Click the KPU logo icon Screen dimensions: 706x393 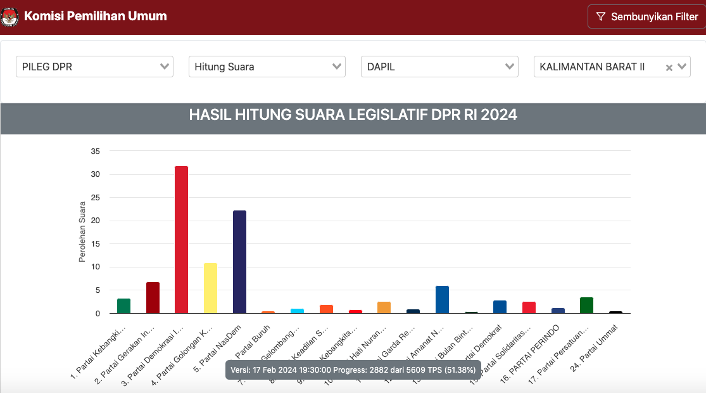point(10,16)
